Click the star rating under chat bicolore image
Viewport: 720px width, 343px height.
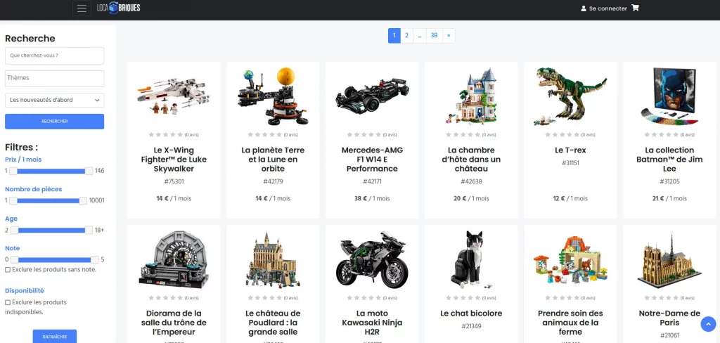(x=463, y=298)
